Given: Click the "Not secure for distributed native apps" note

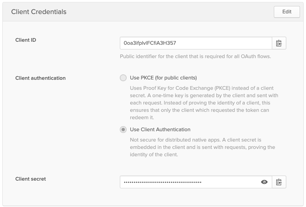Looking at the screenshot, I should pyautogui.click(x=202, y=147).
